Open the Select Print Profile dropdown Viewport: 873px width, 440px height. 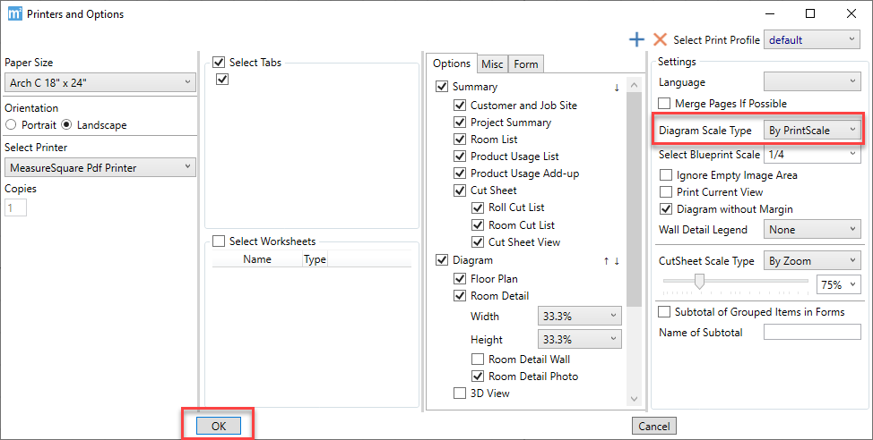tap(812, 39)
